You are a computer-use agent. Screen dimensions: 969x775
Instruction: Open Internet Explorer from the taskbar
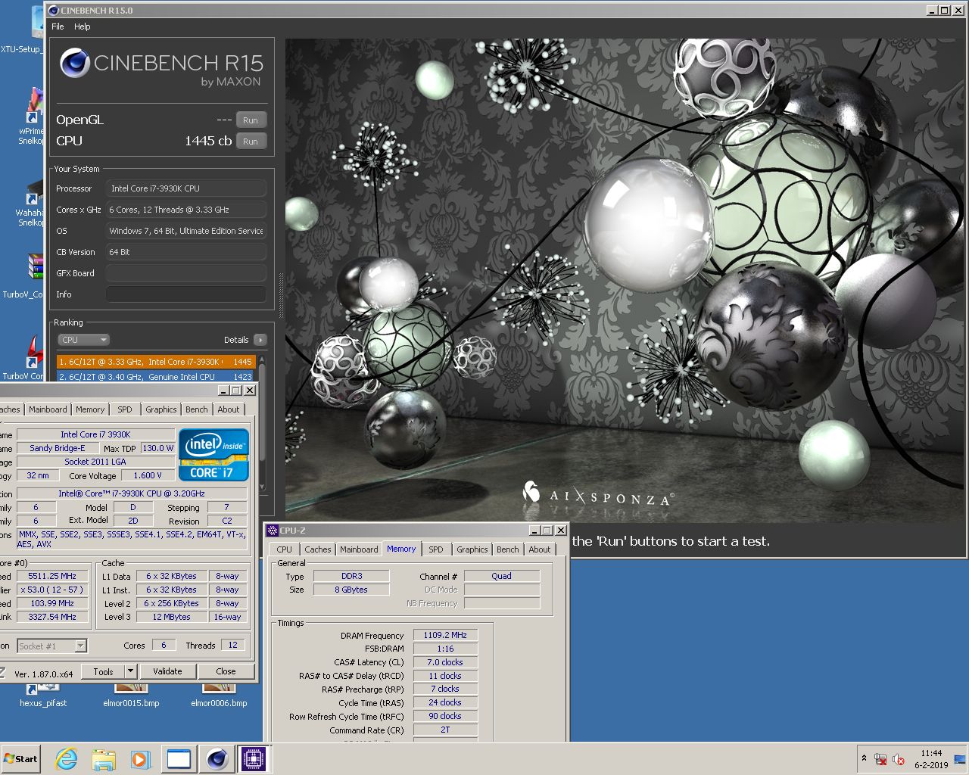coord(67,758)
